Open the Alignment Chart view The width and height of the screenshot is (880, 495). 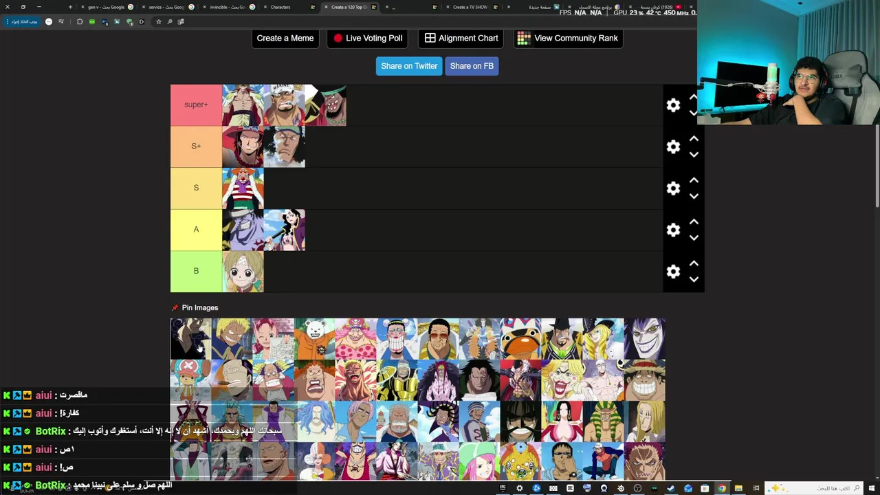pyautogui.click(x=461, y=38)
